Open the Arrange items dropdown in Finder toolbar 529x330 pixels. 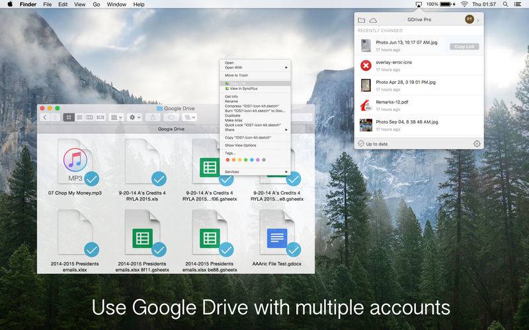pos(116,117)
